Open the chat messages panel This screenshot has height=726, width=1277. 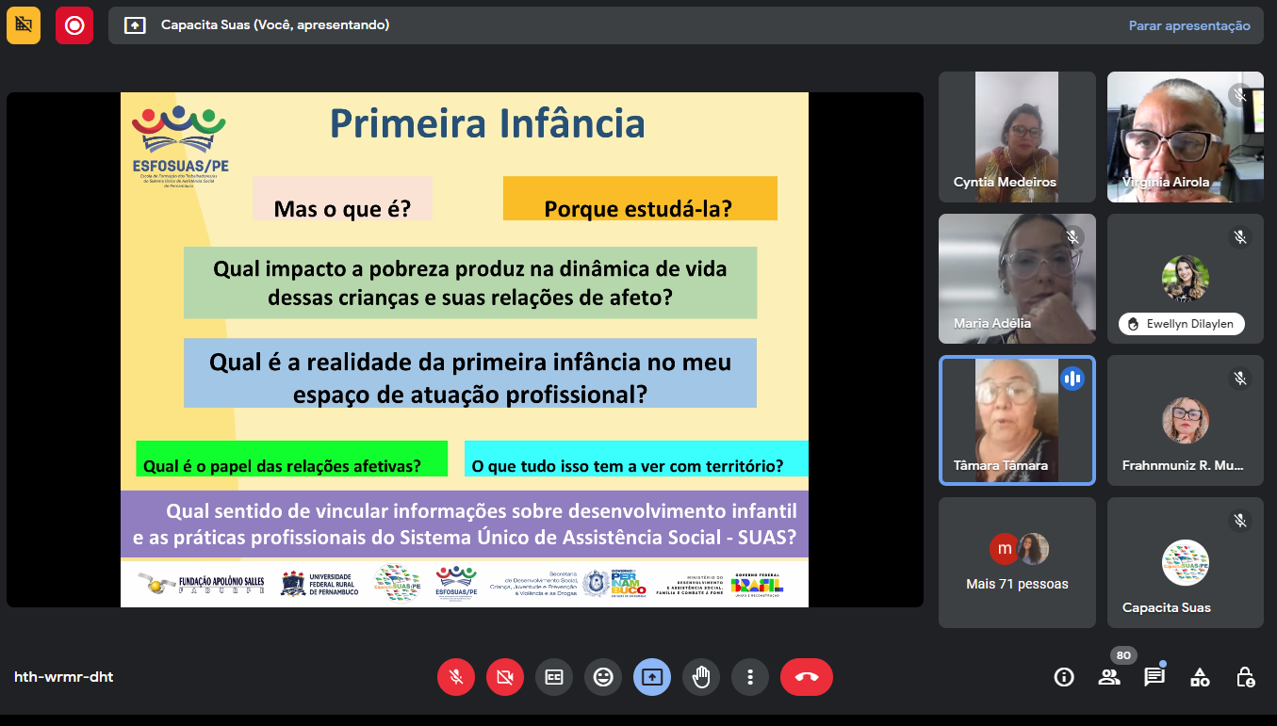(1154, 676)
